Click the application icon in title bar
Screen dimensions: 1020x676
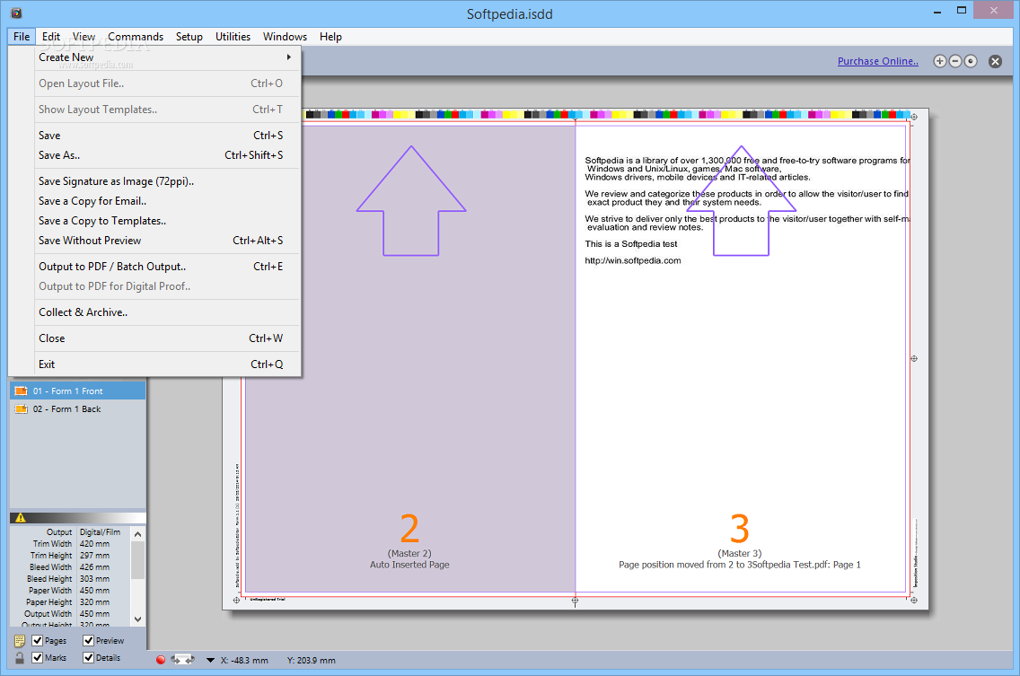coord(17,13)
